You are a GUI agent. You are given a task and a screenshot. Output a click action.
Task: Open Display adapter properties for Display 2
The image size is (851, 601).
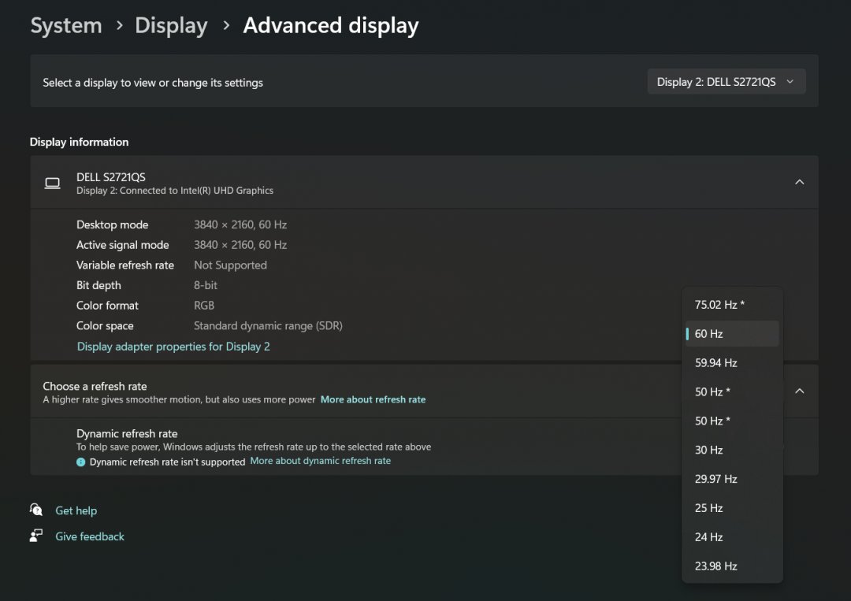(173, 347)
